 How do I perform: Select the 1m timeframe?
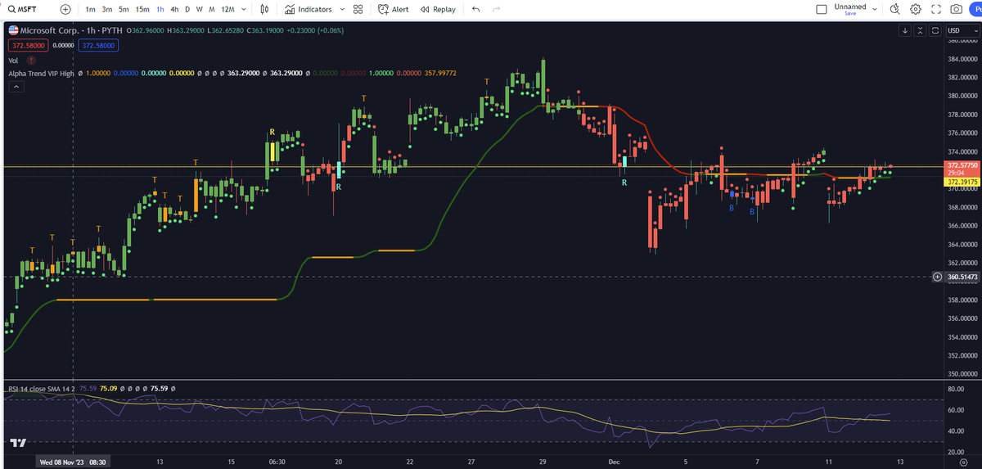[91, 9]
